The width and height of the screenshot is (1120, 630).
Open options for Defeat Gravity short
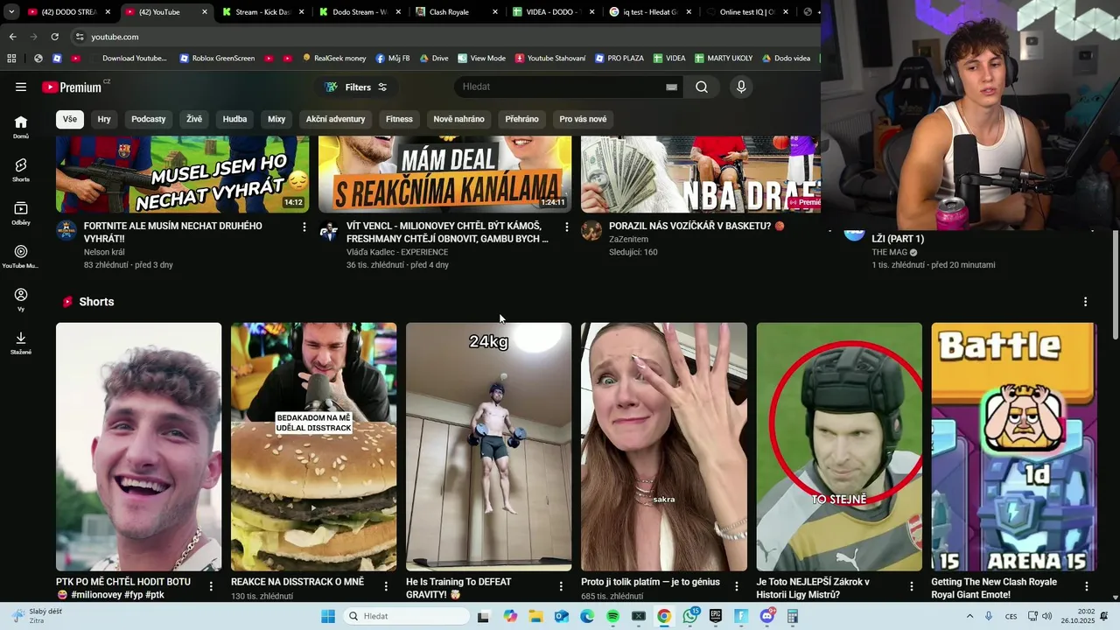point(561,586)
